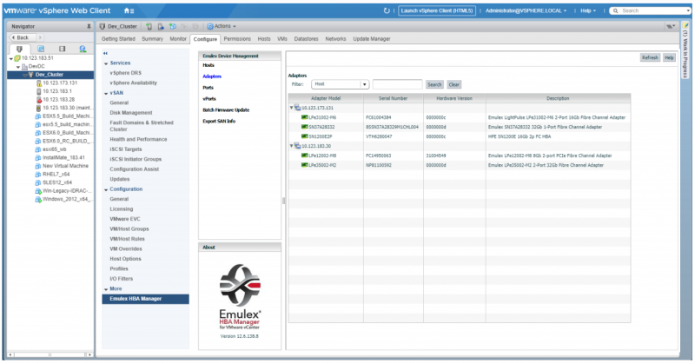
Task: Click VM icon of SLES12_x64
Action: [38, 182]
